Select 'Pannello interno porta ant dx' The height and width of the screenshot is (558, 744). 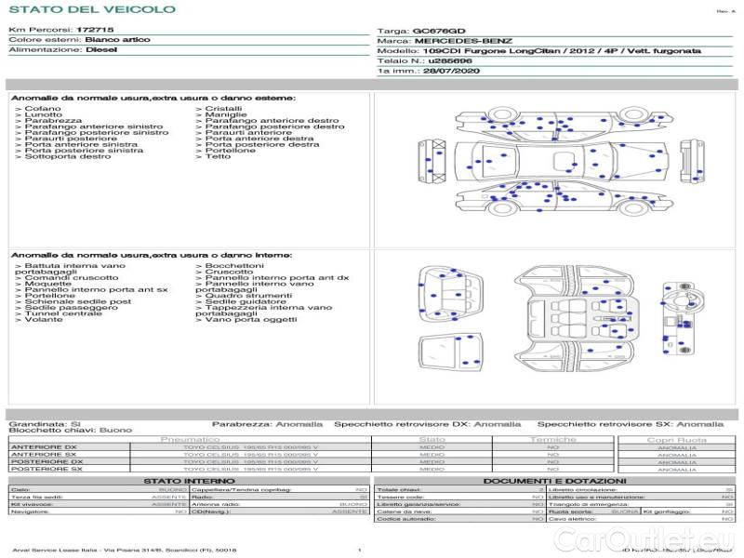[272, 277]
